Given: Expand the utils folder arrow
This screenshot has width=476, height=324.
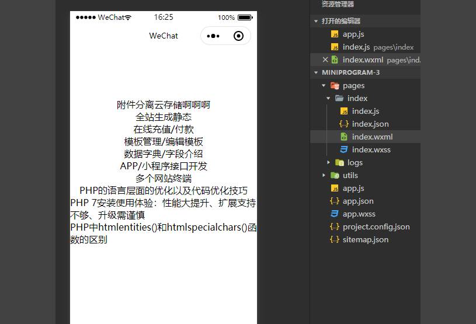Looking at the screenshot, I should coord(324,175).
